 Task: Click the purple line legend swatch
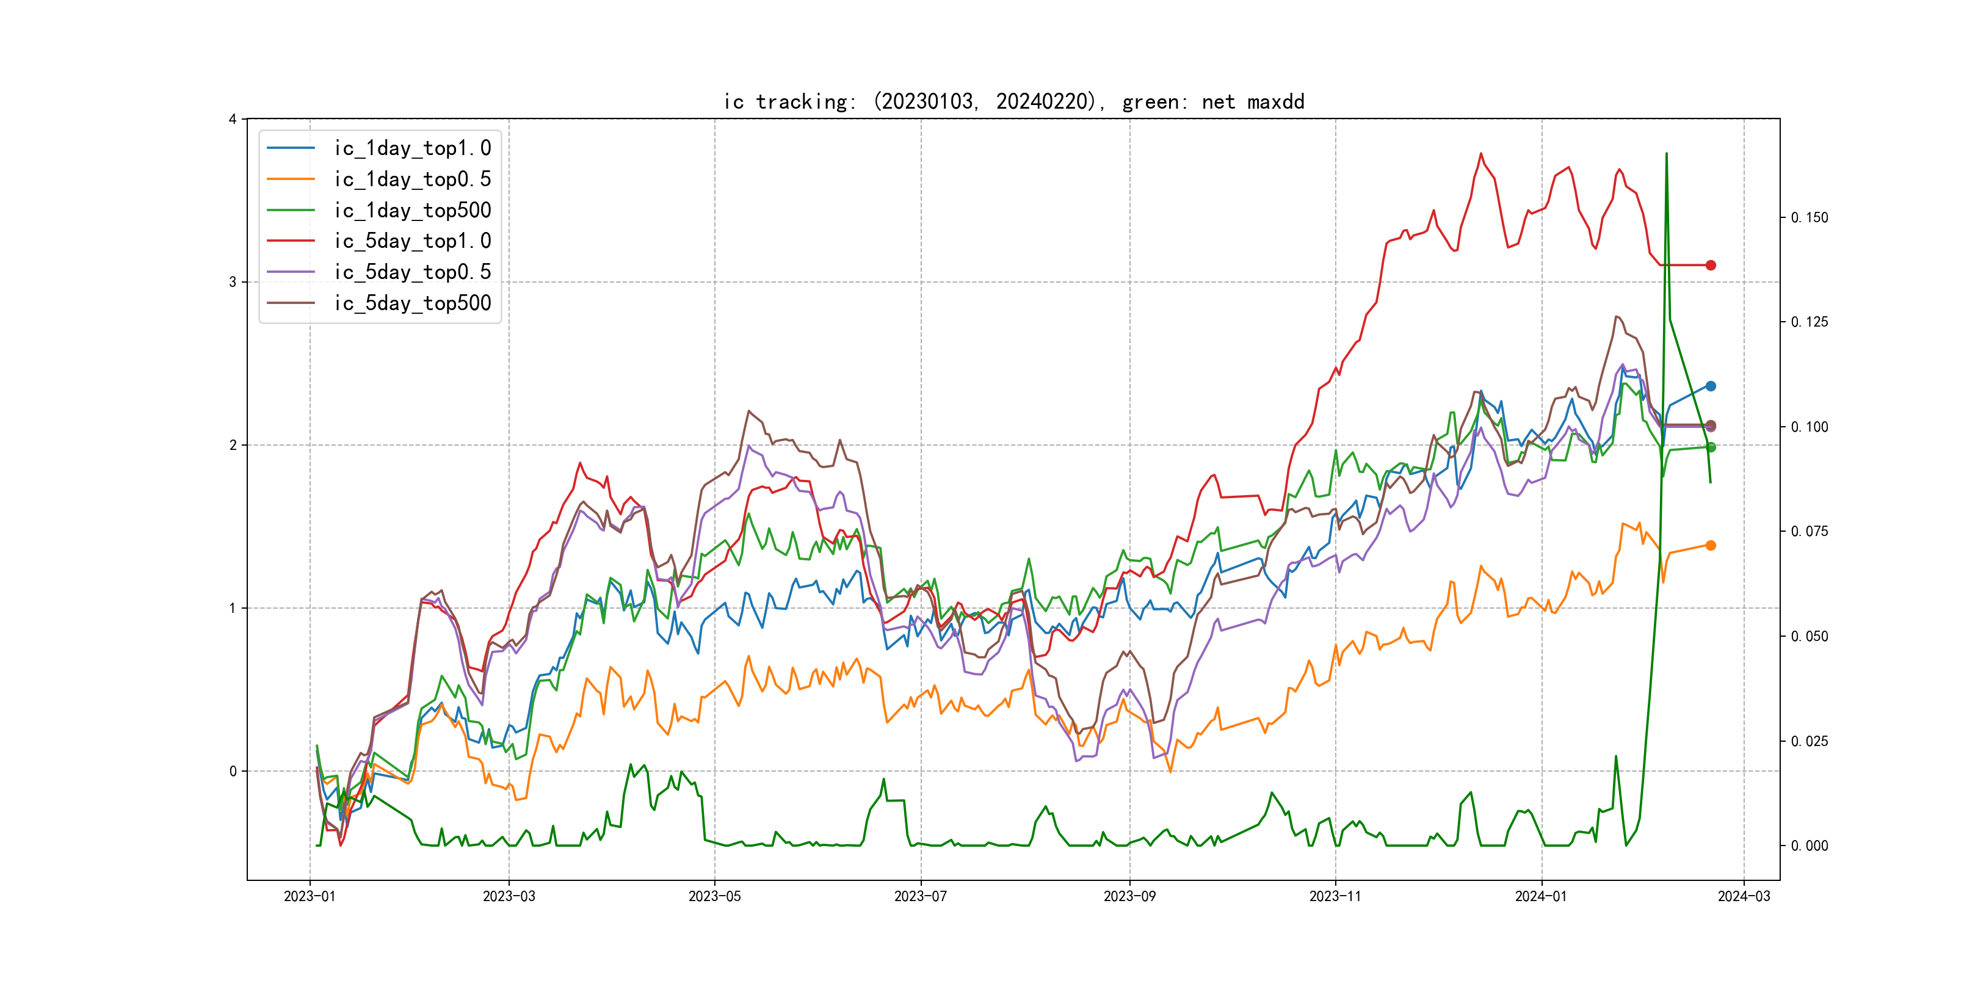point(290,272)
